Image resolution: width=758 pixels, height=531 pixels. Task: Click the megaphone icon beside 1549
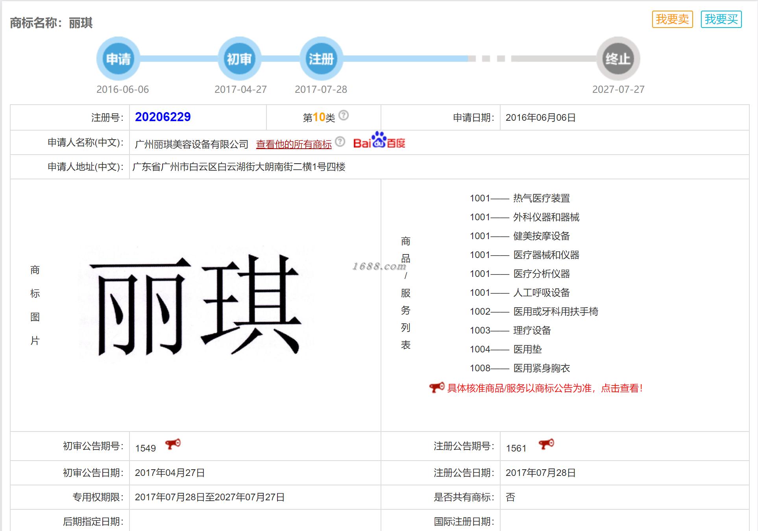[x=173, y=444]
